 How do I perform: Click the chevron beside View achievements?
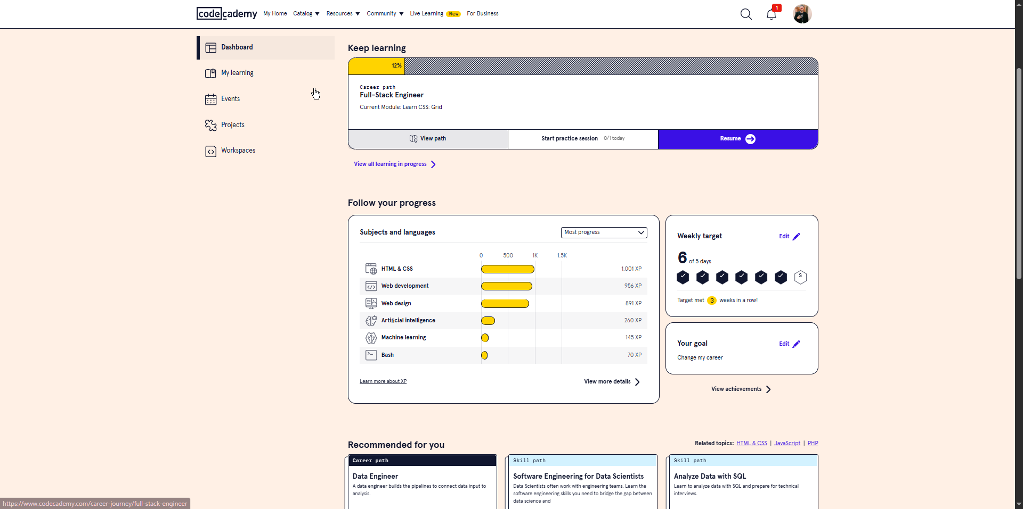pos(768,389)
